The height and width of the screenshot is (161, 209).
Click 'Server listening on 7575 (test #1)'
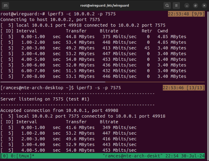click(45, 99)
